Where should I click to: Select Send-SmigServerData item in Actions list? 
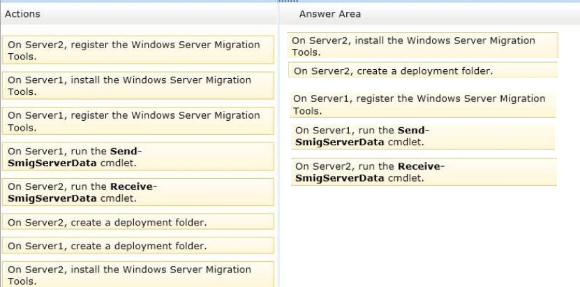coord(137,156)
